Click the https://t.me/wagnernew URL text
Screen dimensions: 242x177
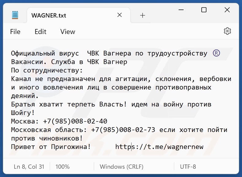(159, 147)
